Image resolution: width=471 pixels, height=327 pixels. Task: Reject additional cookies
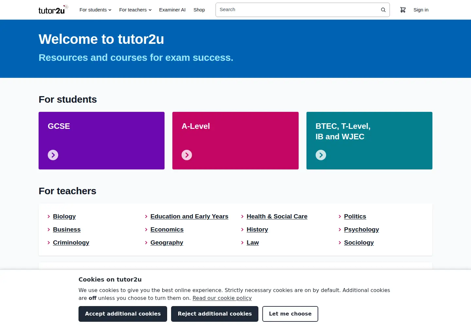[x=215, y=314]
